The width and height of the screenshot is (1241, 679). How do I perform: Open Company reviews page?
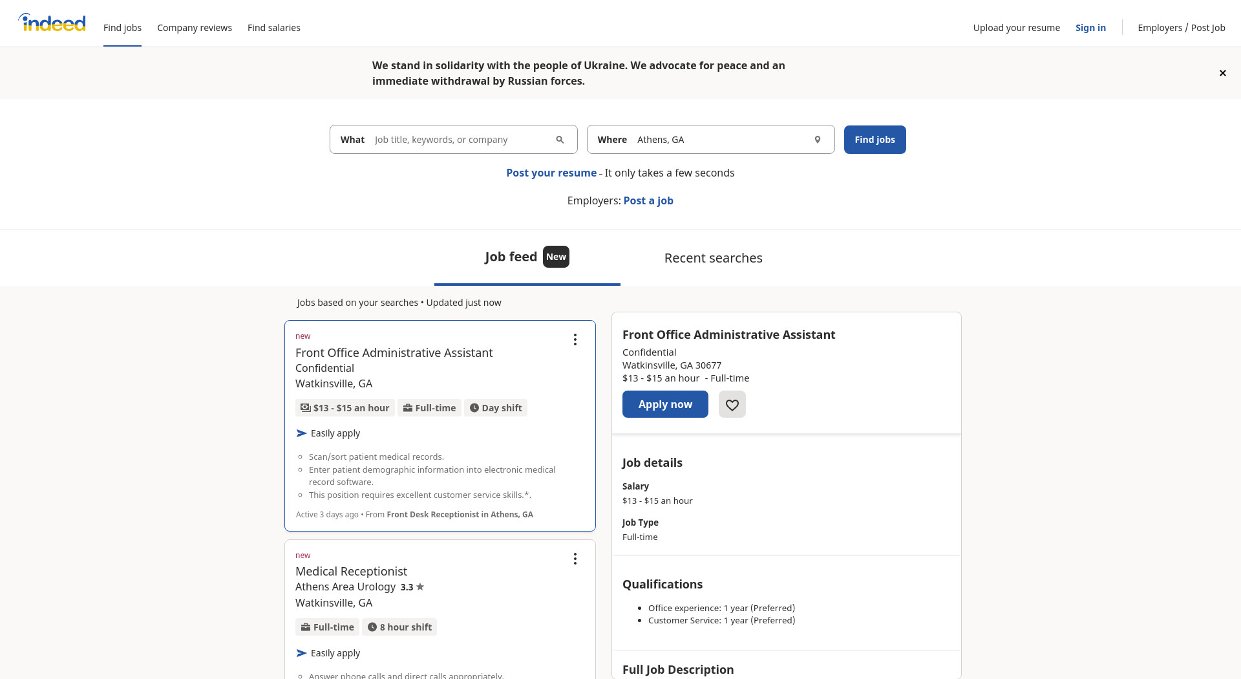coord(195,28)
